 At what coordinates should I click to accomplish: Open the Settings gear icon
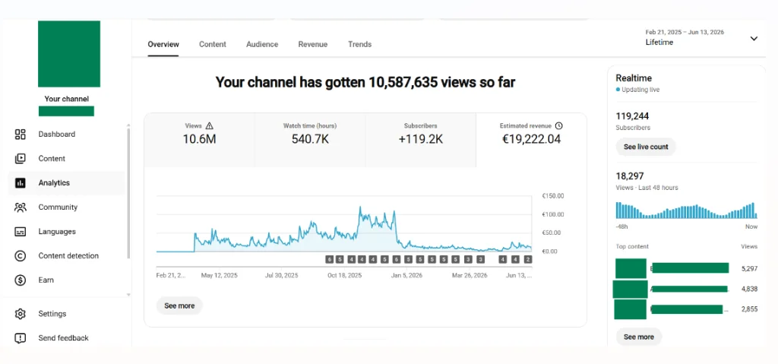pos(20,314)
